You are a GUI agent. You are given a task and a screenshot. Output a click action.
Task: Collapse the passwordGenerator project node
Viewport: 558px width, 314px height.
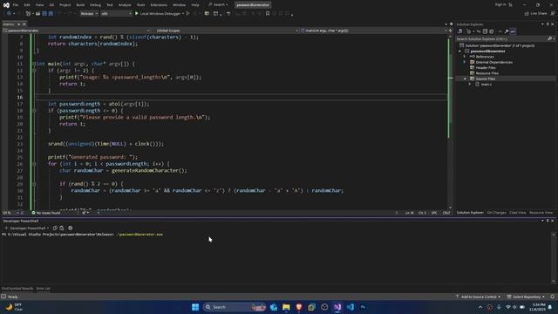coord(459,51)
